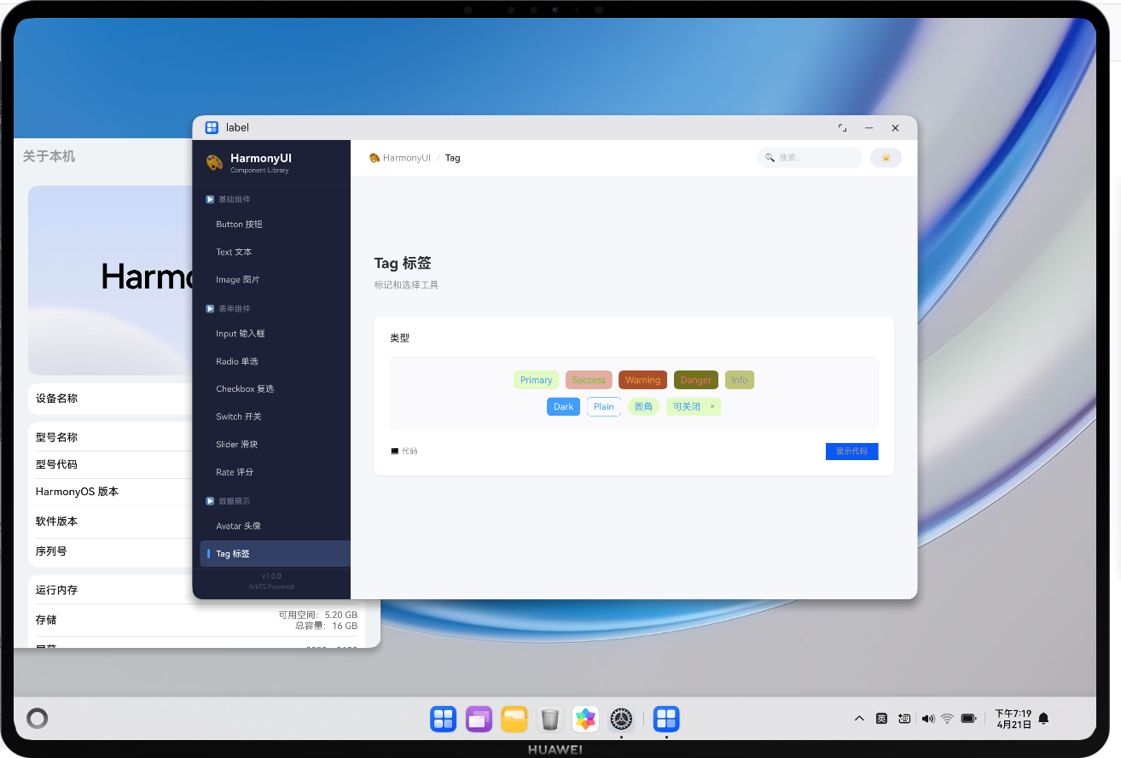Click the Tag 标签 page heading

click(x=403, y=263)
